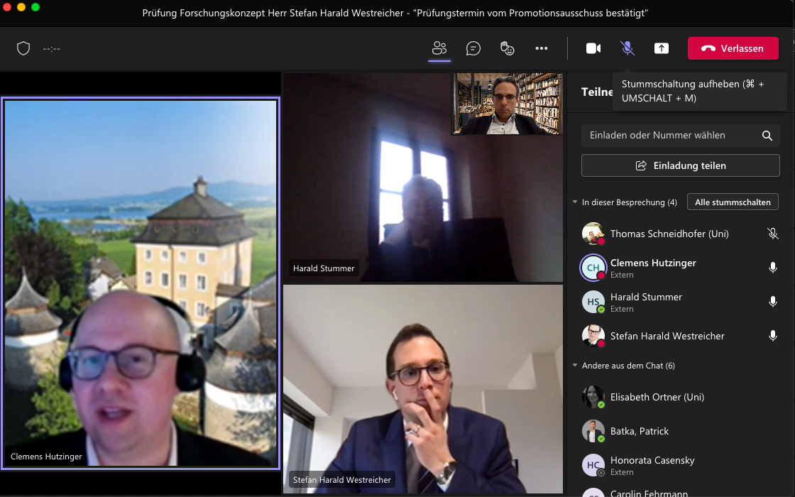
Task: Click the raise hand reactions icon
Action: coord(507,48)
